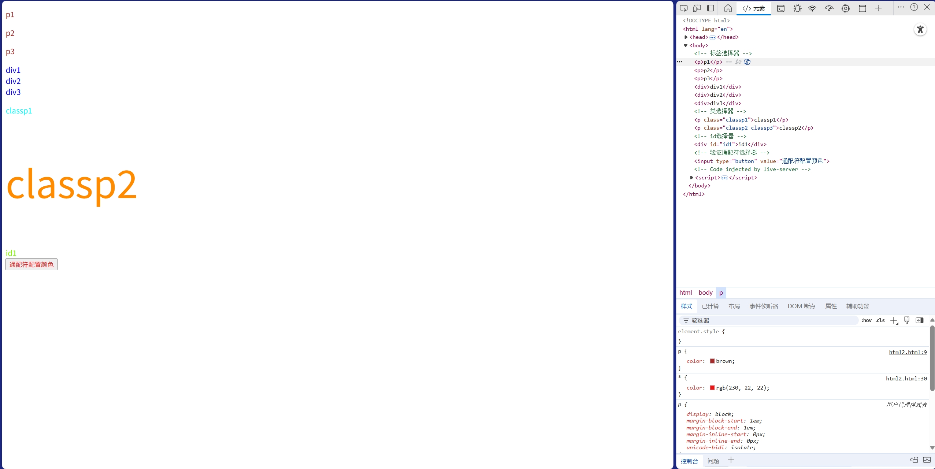Image resolution: width=935 pixels, height=469 pixels.
Task: Collapse the body element node
Action: point(686,45)
